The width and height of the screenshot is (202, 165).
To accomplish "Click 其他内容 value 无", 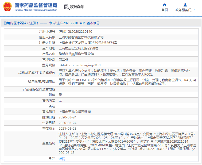I will pyautogui.click(x=60, y=100).
